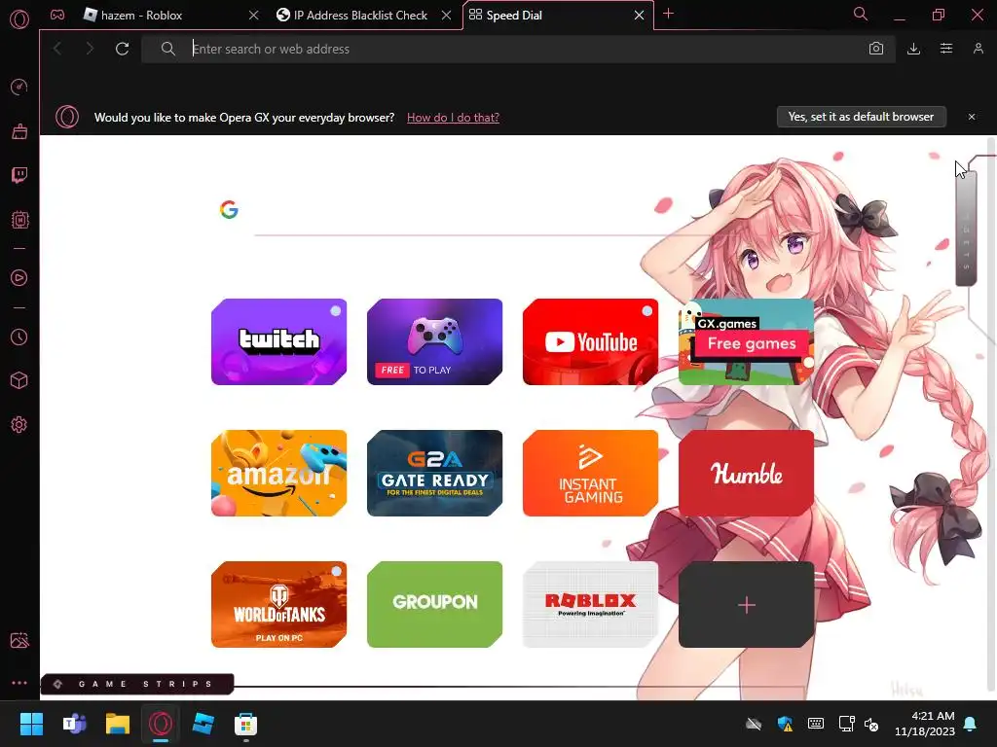997x747 pixels.
Task: Open File Explorer from taskbar
Action: point(118,724)
